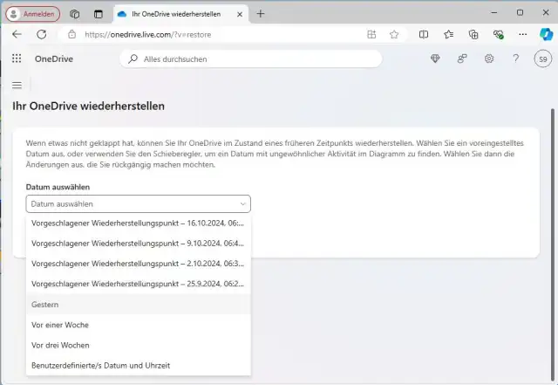Choose 'Vor drei Wochen' option
Viewport: 558px width, 385px height.
click(138, 345)
